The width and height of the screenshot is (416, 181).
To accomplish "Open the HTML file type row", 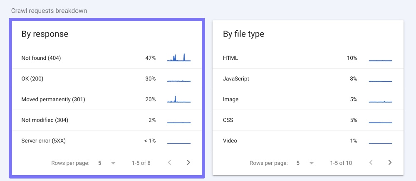I will [x=308, y=58].
